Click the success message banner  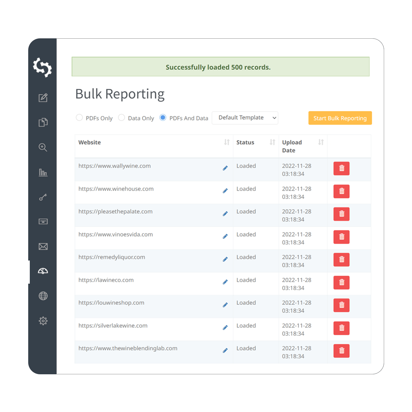221,67
